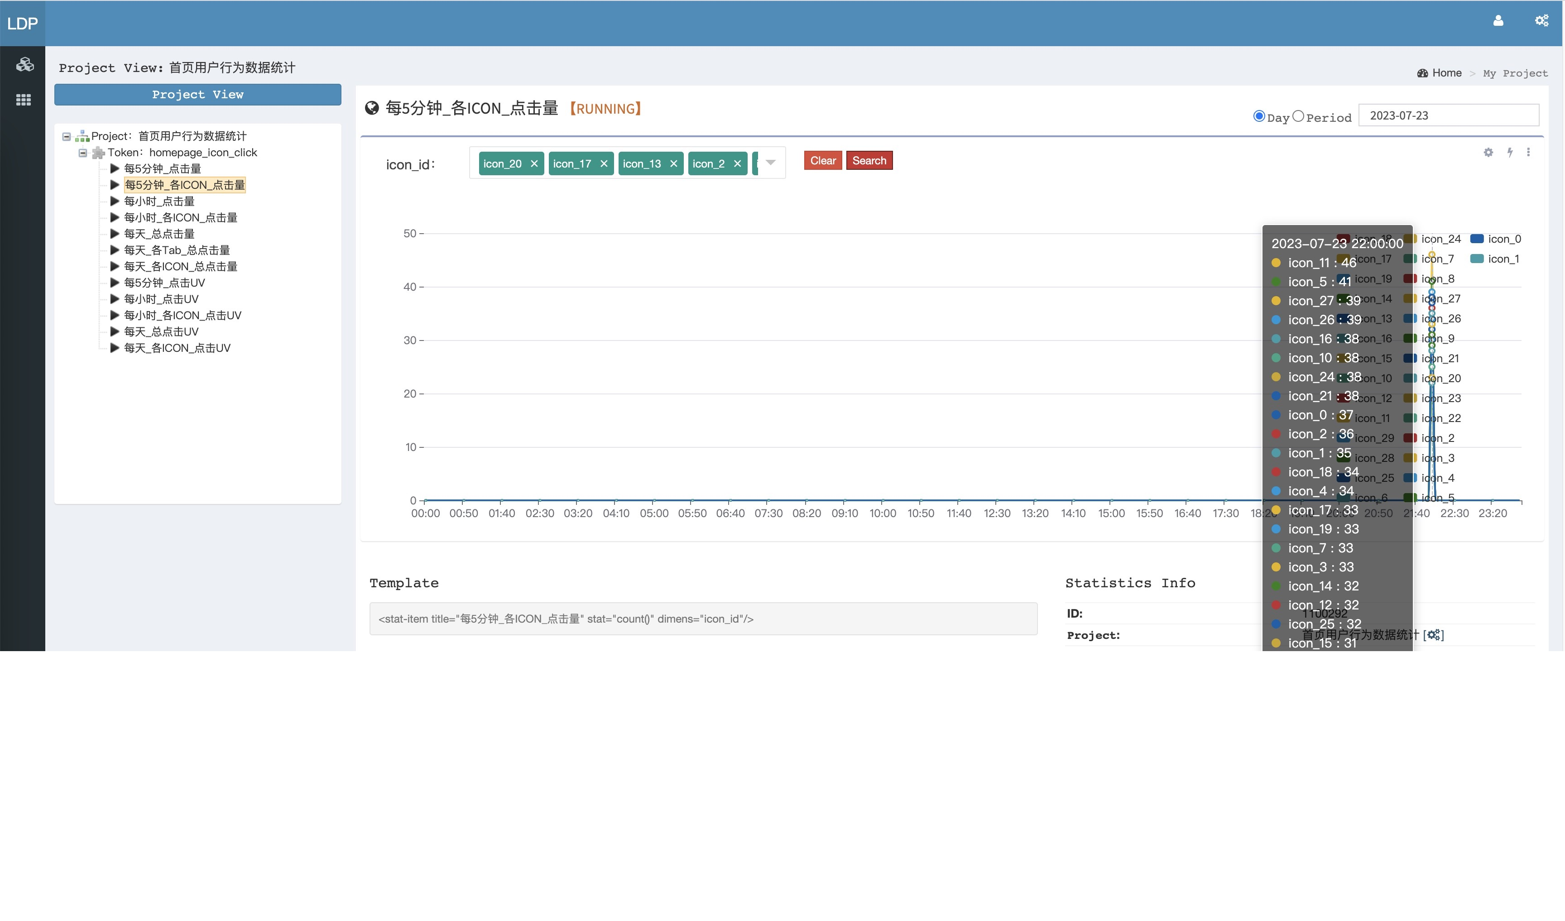Select 每小时_点击量 tree item

[159, 201]
